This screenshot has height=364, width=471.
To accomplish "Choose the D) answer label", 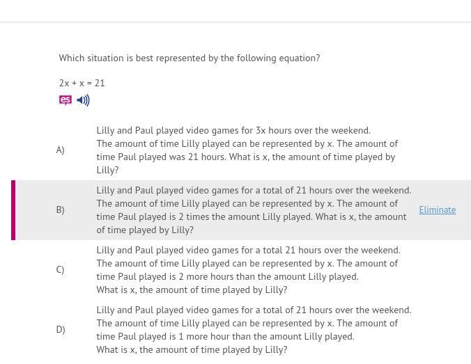I will click(60, 330).
